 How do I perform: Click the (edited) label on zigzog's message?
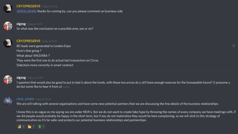[x=66, y=87]
